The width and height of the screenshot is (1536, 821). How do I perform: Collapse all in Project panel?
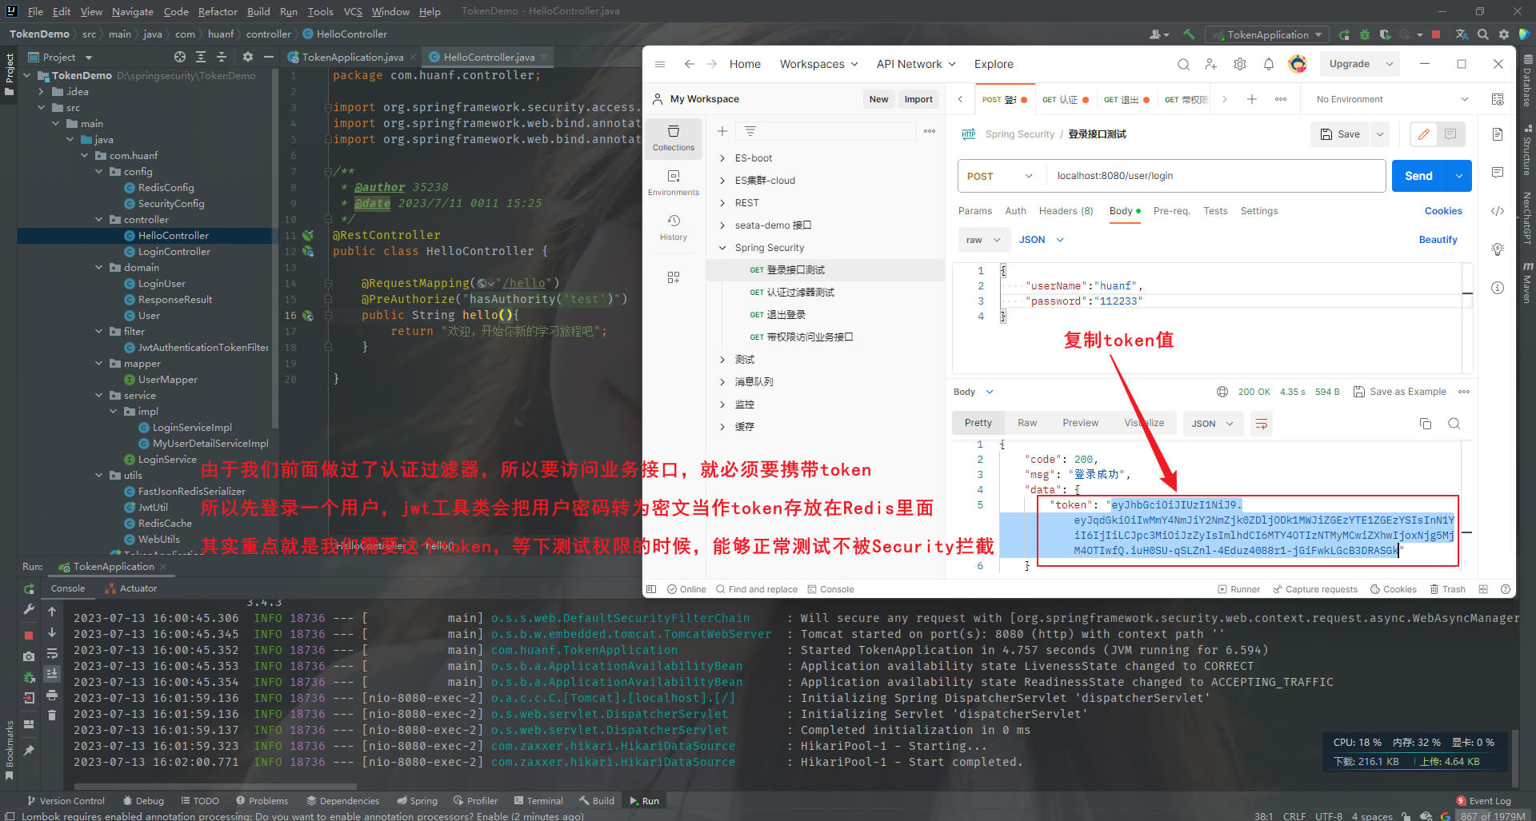click(222, 57)
